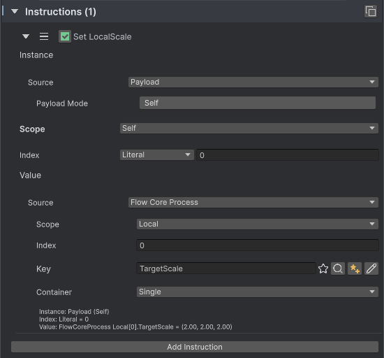Collapse the Set LocalScale instruction foldout
This screenshot has width=384, height=358.
26,36
